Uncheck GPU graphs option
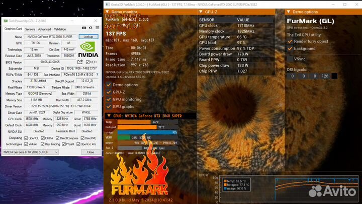 tap(109, 107)
